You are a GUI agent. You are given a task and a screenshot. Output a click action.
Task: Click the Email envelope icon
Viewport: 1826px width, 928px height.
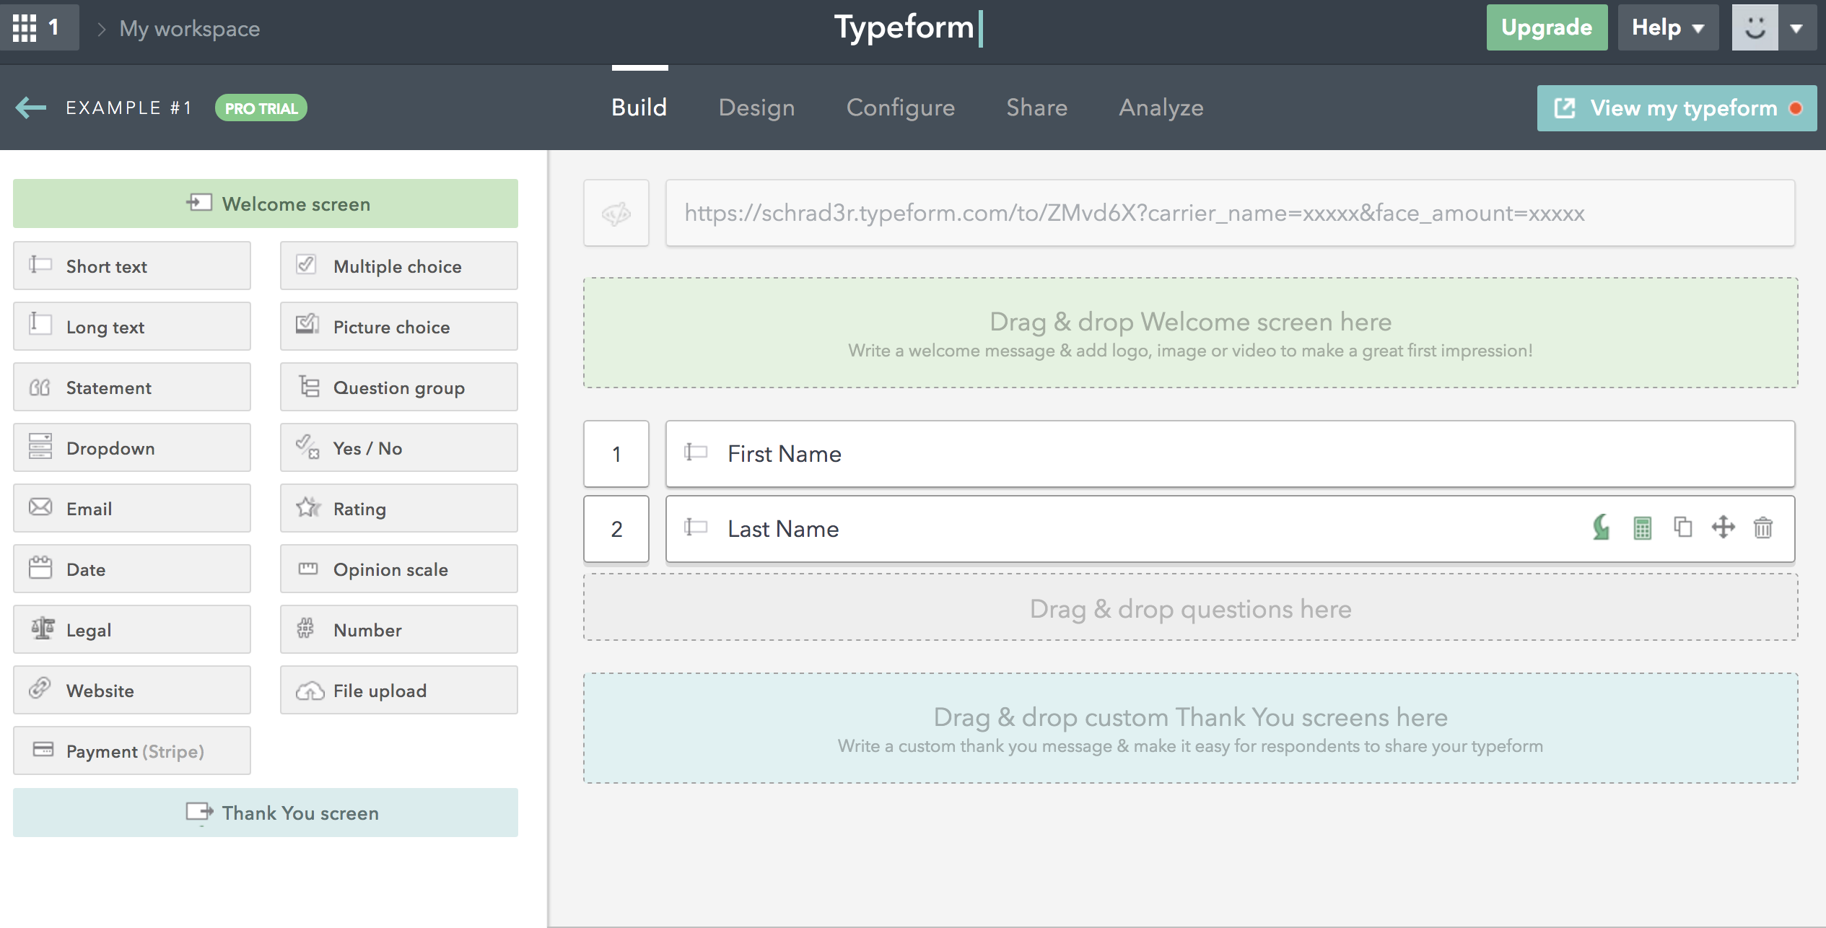click(40, 507)
